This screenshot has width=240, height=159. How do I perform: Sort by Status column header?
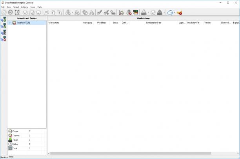coord(115,23)
